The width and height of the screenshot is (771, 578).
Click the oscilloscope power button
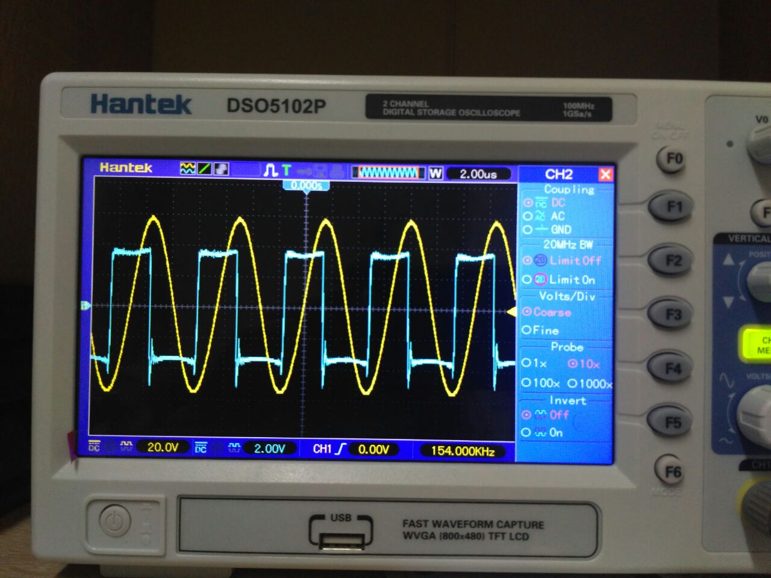tap(114, 521)
